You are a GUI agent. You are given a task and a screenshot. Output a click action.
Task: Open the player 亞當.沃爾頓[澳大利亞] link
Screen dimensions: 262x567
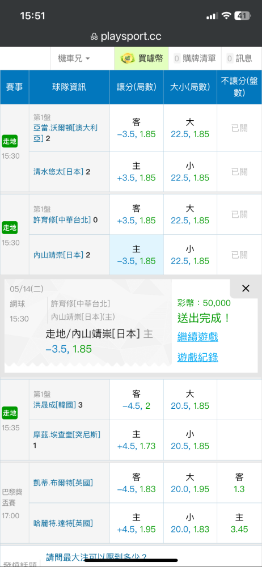65,133
